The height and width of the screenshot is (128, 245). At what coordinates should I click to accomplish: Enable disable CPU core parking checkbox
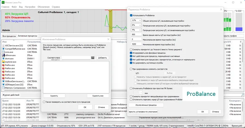pyautogui.click(x=131, y=99)
